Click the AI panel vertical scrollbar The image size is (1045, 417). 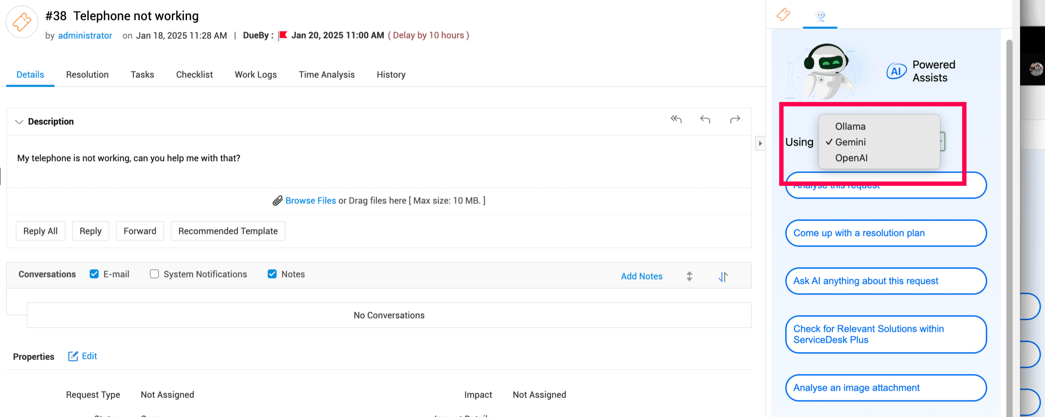click(1009, 227)
